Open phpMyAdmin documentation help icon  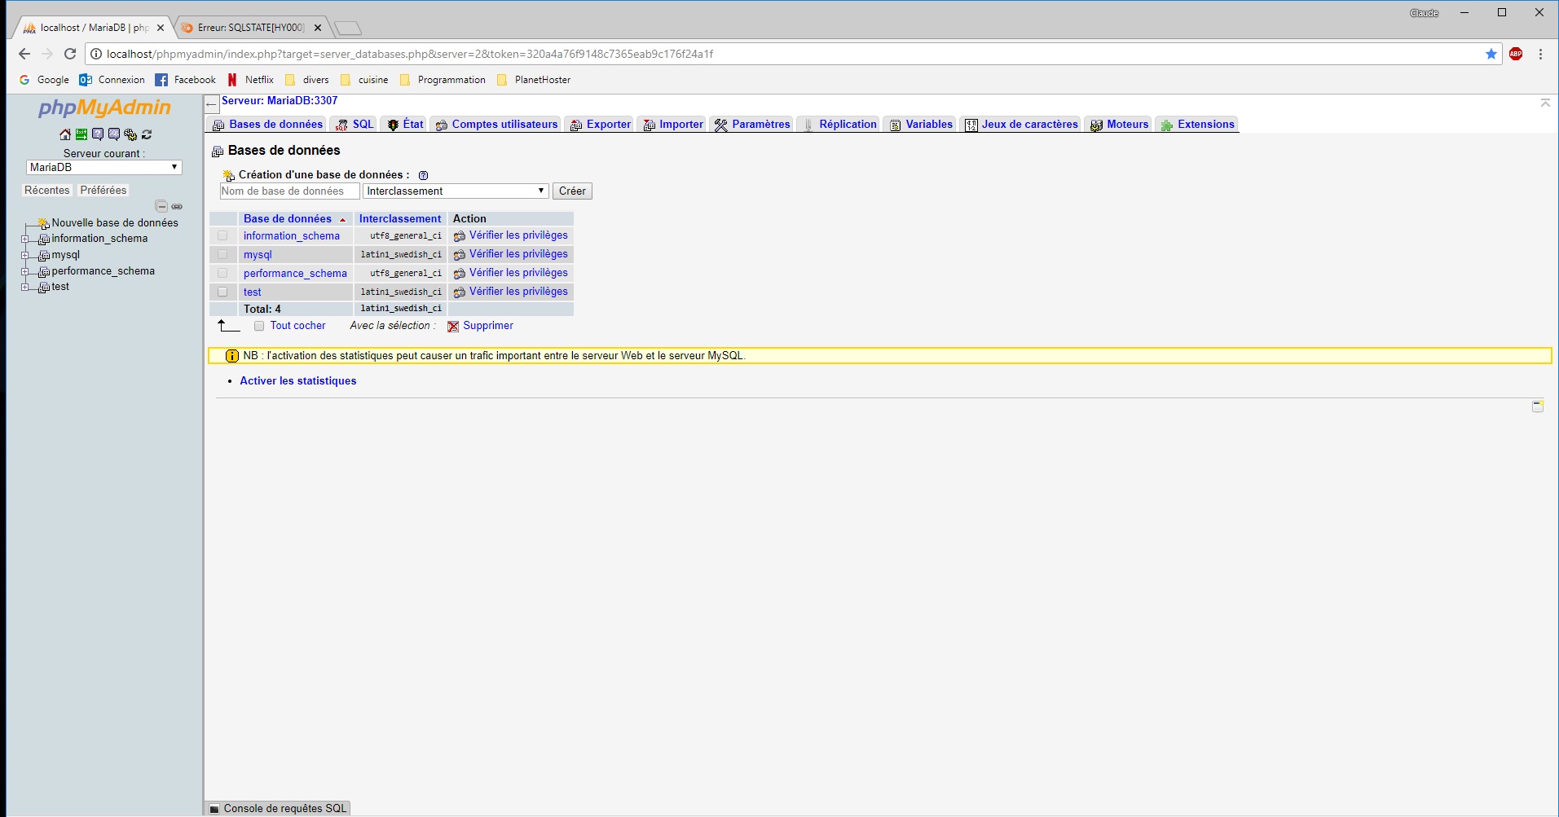point(98,134)
